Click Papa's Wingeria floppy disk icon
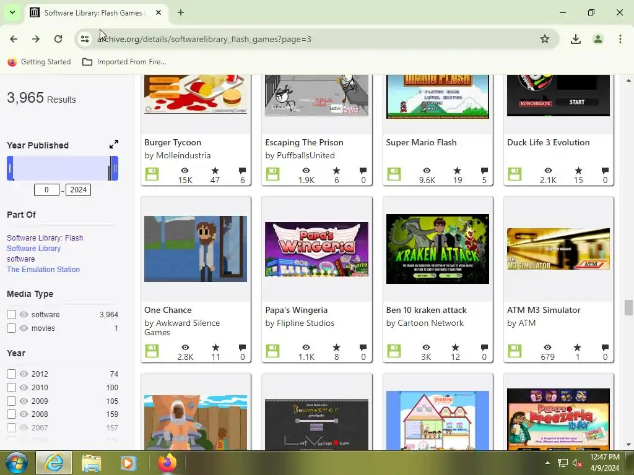Viewport: 634px width, 475px height. click(x=272, y=351)
